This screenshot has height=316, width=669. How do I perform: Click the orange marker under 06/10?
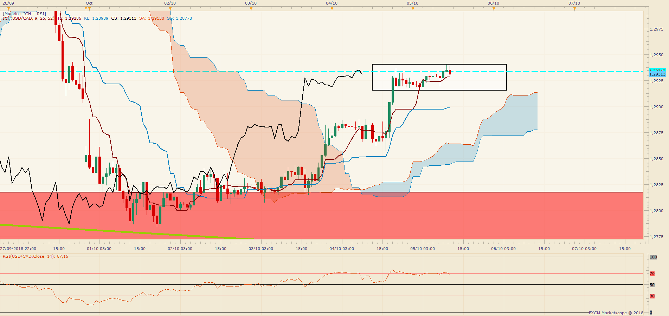click(x=494, y=8)
